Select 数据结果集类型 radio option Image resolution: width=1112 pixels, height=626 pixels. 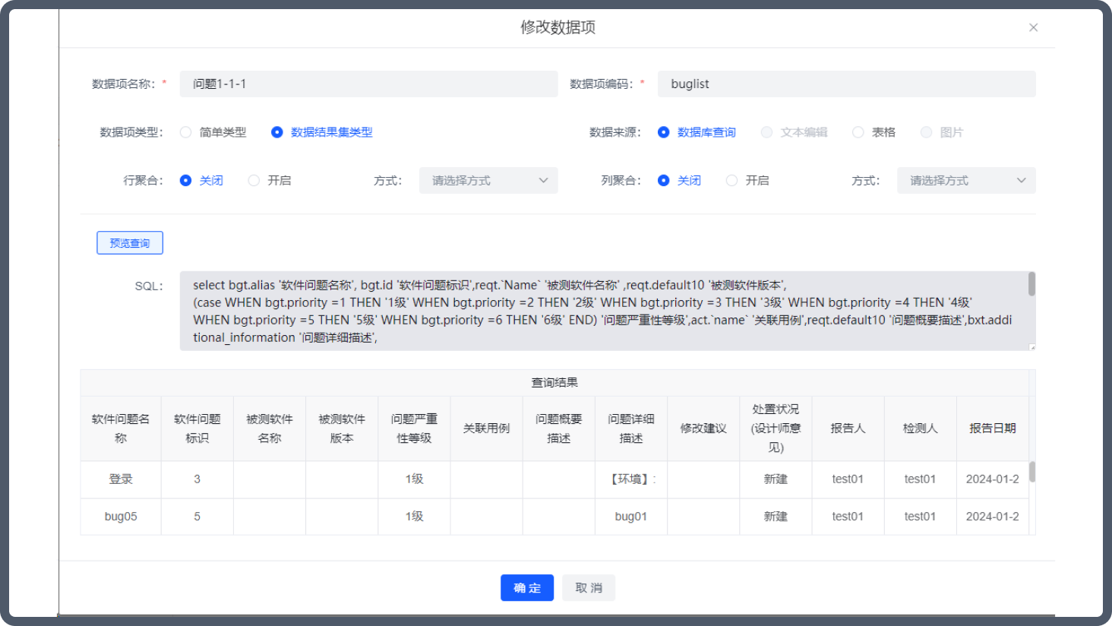(x=321, y=132)
